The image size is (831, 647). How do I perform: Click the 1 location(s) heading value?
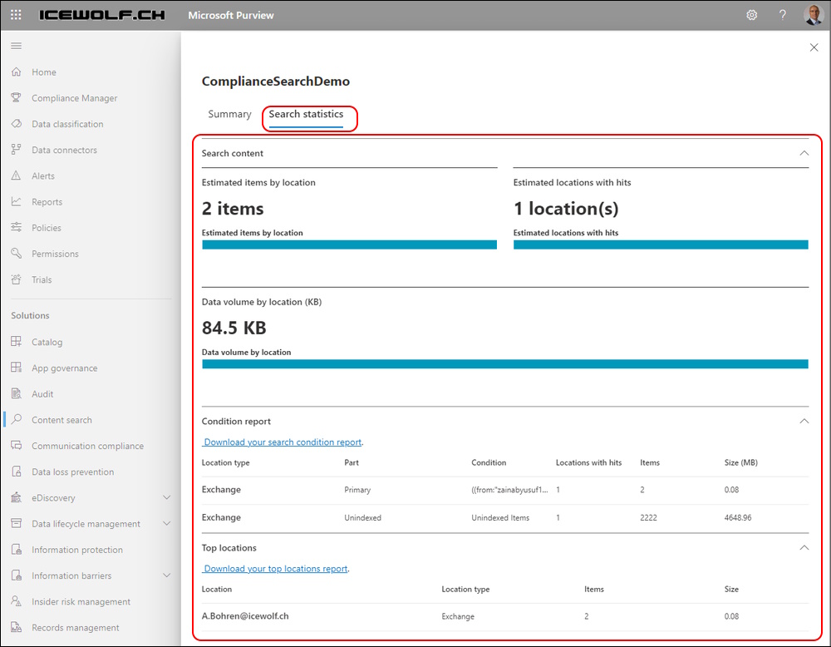(566, 209)
